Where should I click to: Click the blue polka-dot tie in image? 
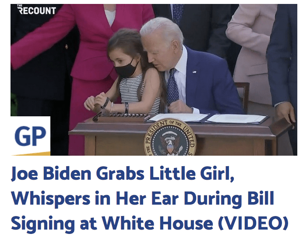(x=172, y=89)
